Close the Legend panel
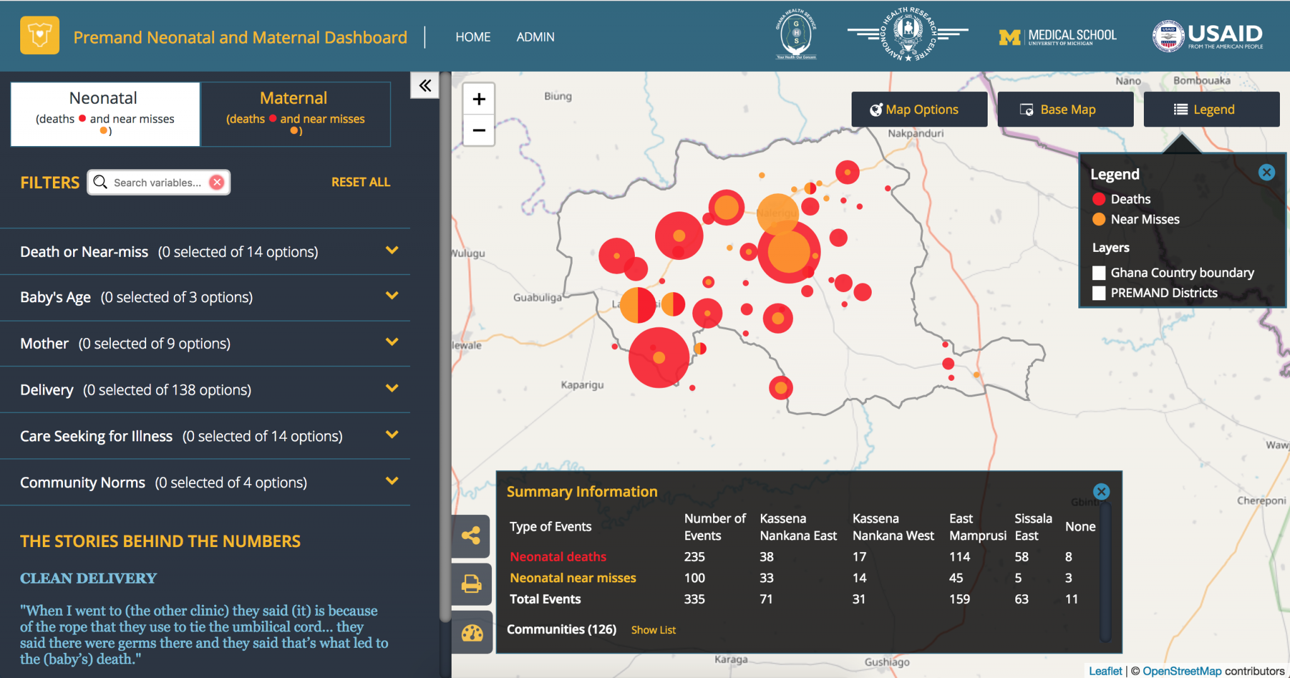 1266,172
